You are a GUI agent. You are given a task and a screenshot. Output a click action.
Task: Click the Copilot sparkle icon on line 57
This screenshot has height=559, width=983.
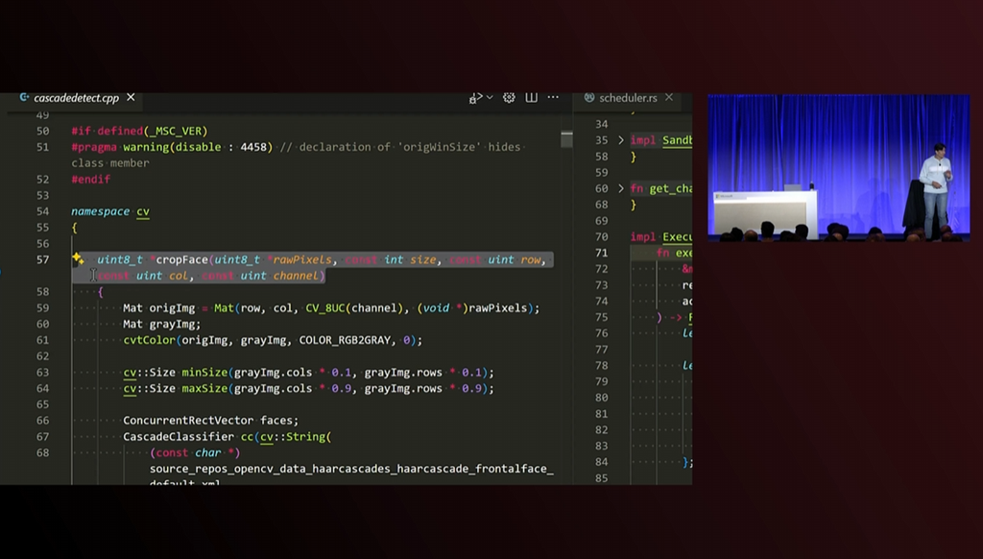(78, 259)
